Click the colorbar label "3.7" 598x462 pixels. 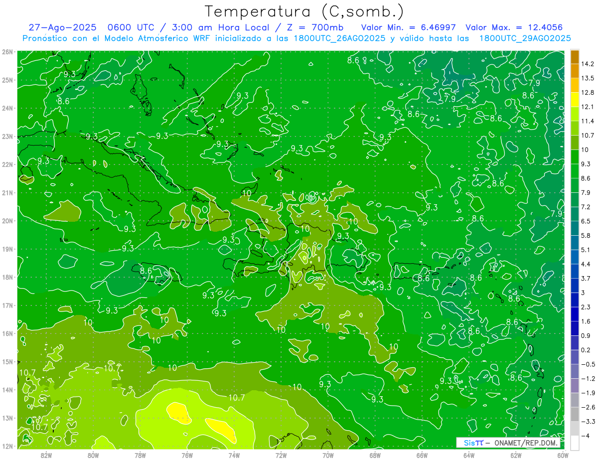pyautogui.click(x=586, y=278)
